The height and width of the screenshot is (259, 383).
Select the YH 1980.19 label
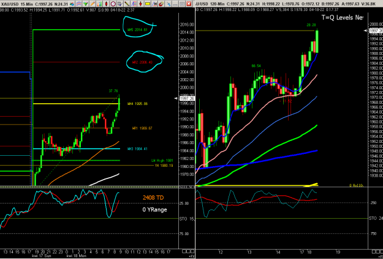click(164, 166)
